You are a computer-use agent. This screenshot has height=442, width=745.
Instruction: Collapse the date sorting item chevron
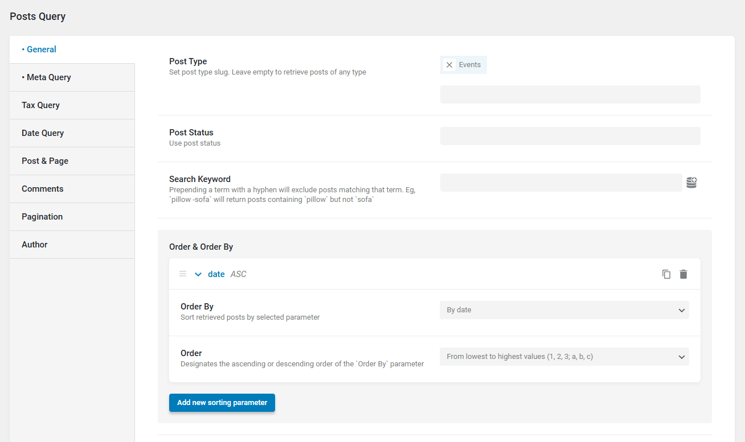click(x=198, y=274)
